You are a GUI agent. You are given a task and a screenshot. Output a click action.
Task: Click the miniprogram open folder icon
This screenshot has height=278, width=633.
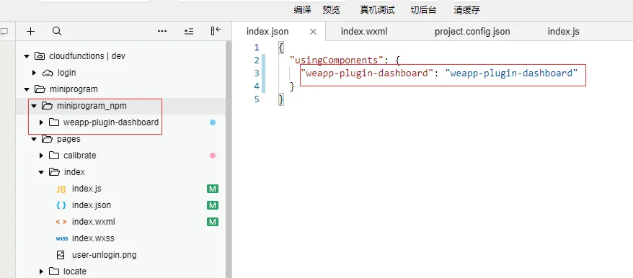[40, 89]
